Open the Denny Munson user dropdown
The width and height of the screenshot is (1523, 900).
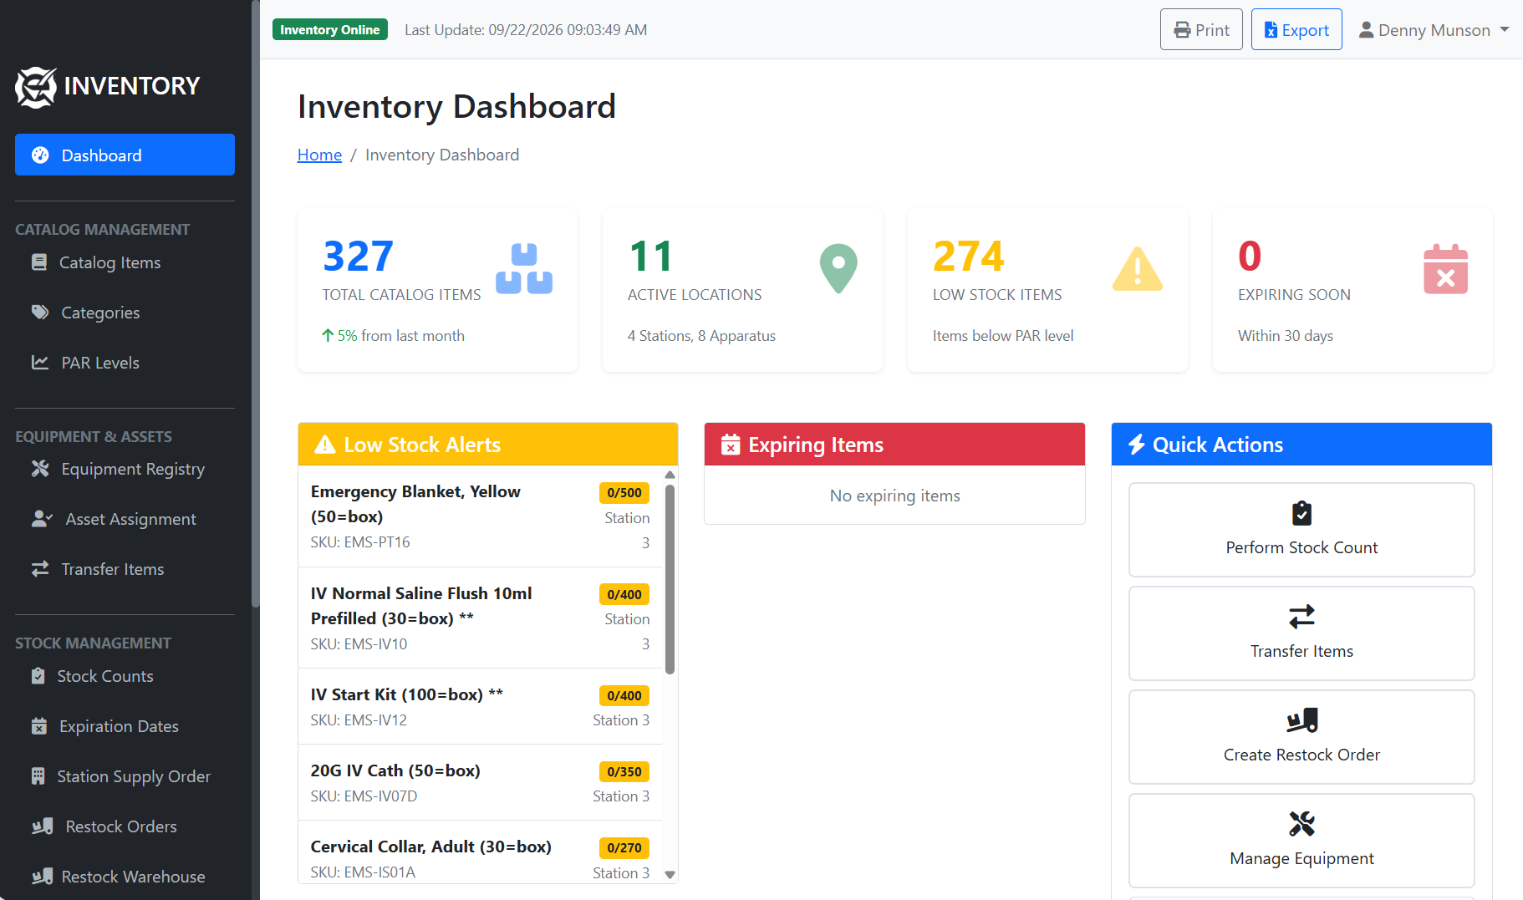[1434, 30]
